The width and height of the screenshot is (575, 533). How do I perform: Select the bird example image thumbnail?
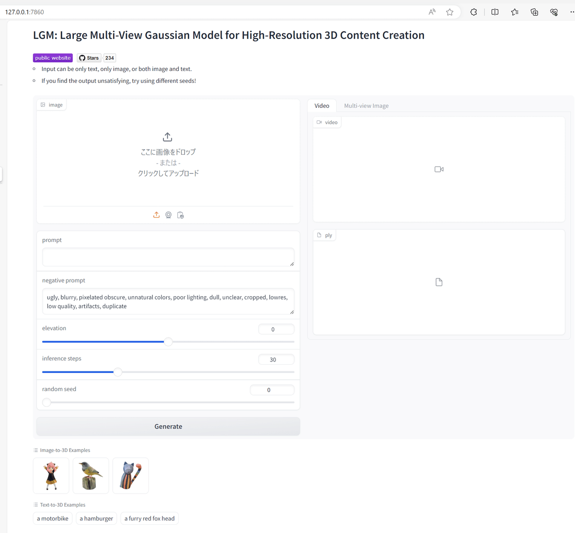tap(91, 475)
